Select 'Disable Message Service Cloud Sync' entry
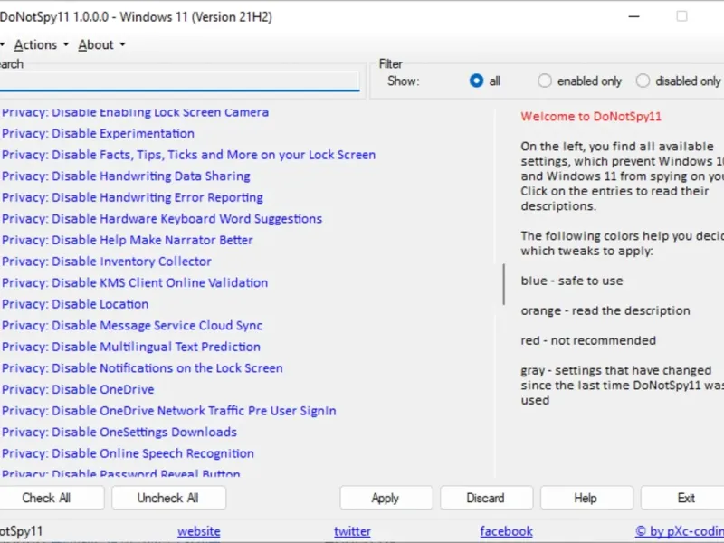This screenshot has height=543, width=724. pos(132,325)
